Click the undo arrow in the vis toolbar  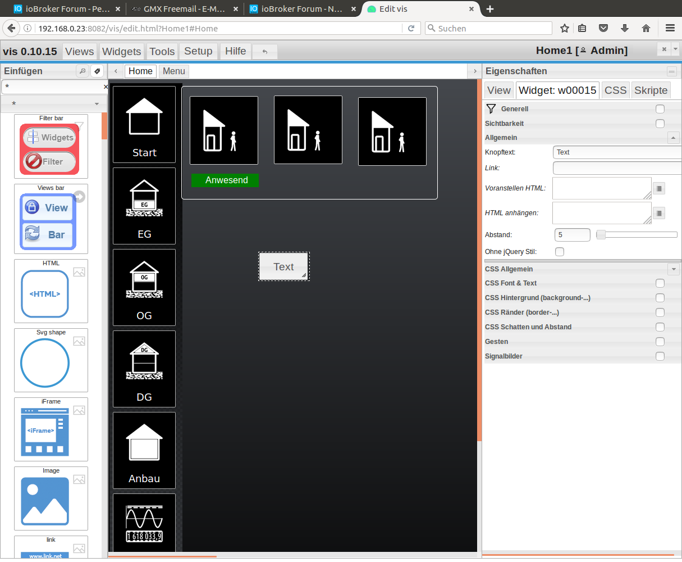point(265,52)
